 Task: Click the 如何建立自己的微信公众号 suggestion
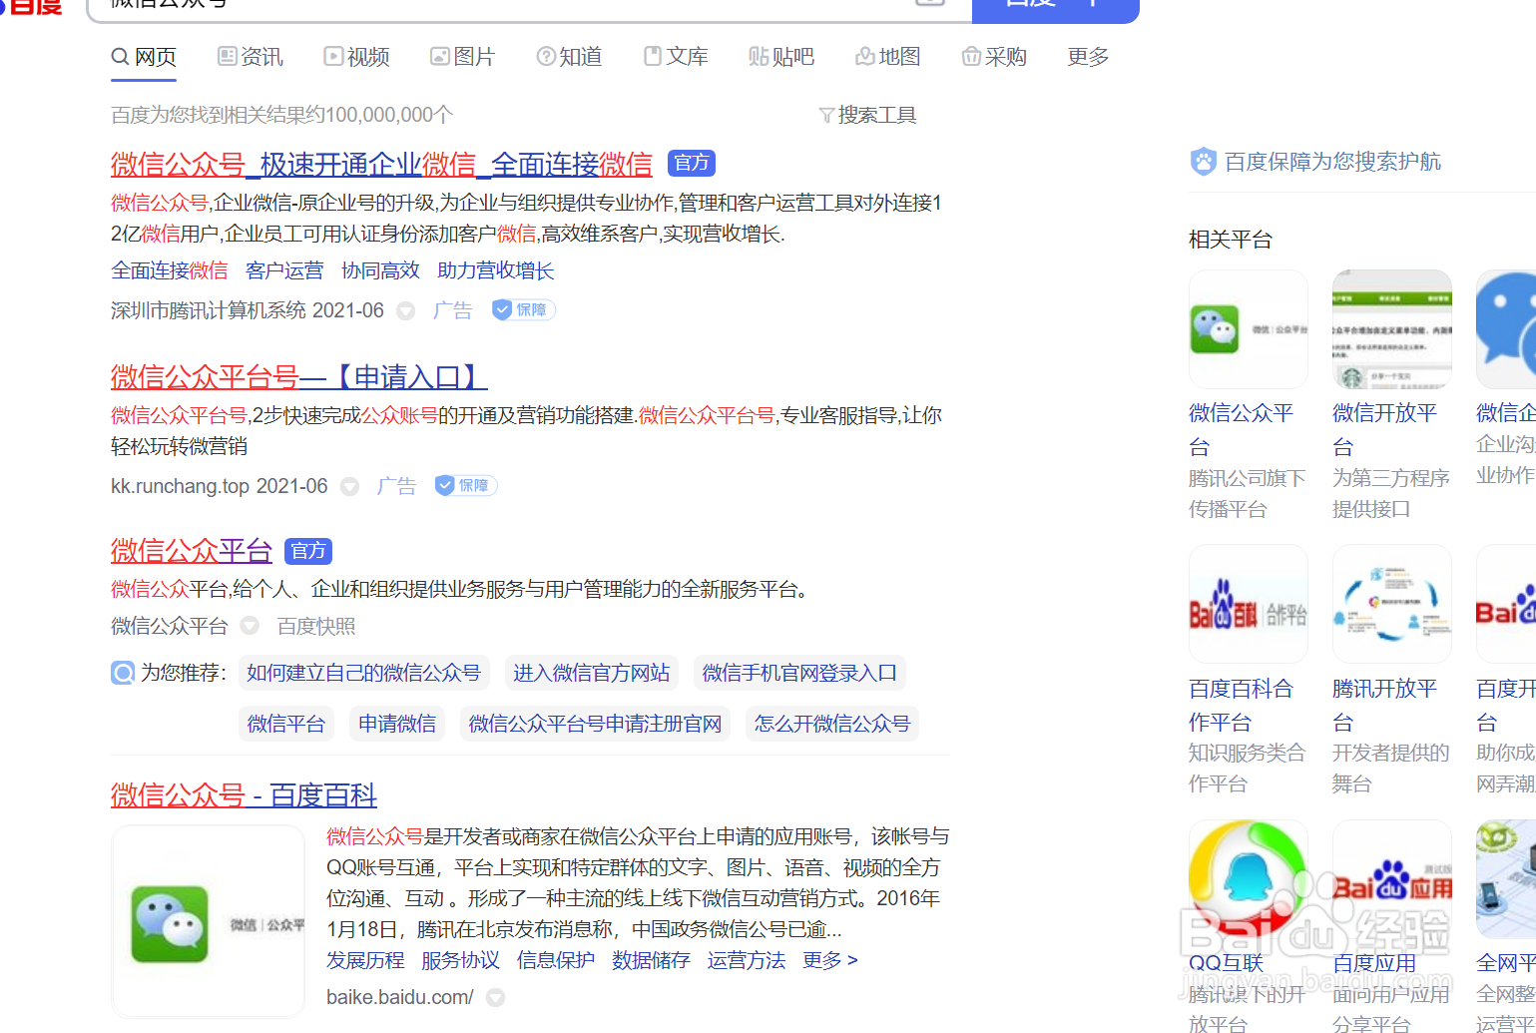(363, 673)
